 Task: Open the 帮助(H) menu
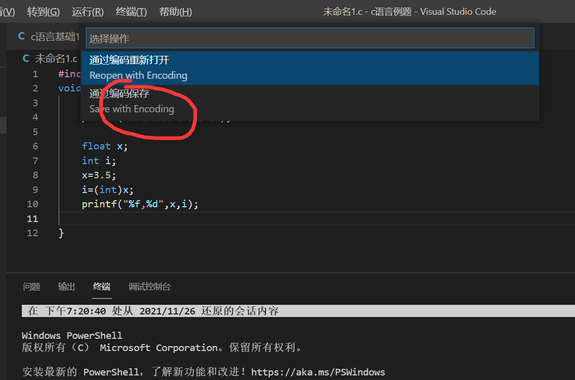[175, 12]
